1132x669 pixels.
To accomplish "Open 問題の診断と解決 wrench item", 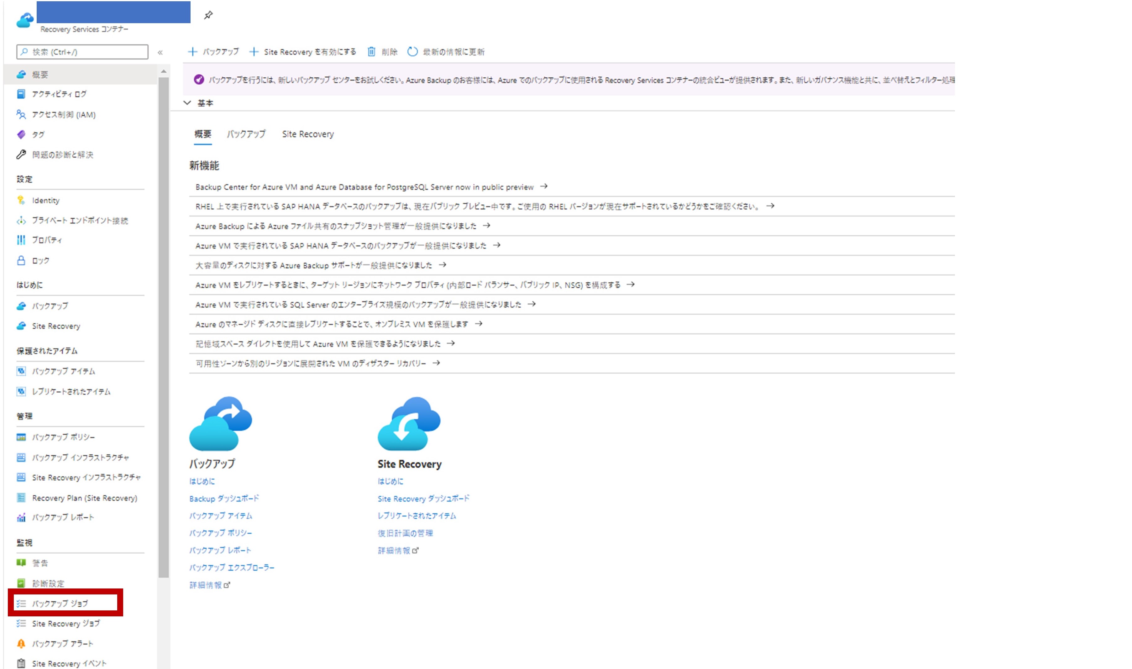I will pos(62,155).
